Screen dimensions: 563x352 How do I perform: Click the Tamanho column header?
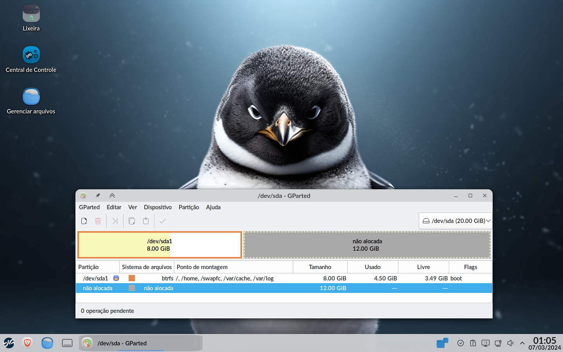(320, 267)
